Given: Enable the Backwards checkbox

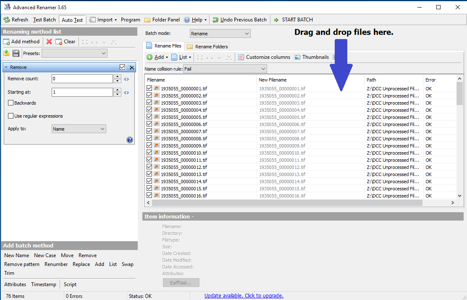Looking at the screenshot, I should click(11, 103).
